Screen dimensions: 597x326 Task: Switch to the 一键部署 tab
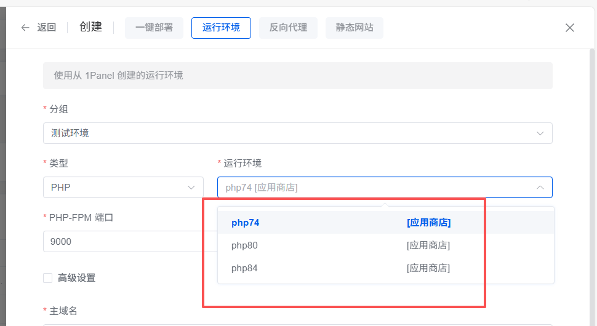point(154,28)
